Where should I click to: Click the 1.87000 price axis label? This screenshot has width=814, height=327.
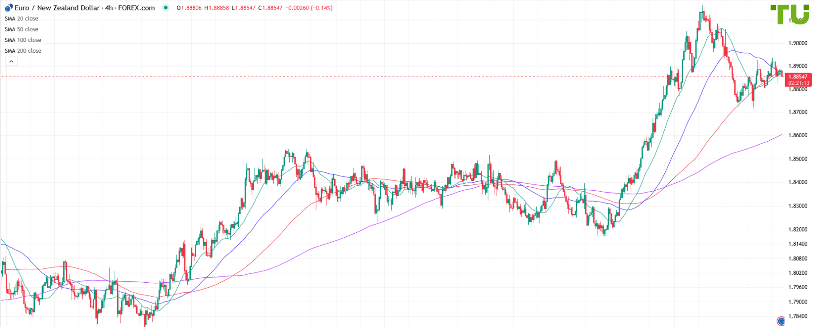(x=798, y=112)
